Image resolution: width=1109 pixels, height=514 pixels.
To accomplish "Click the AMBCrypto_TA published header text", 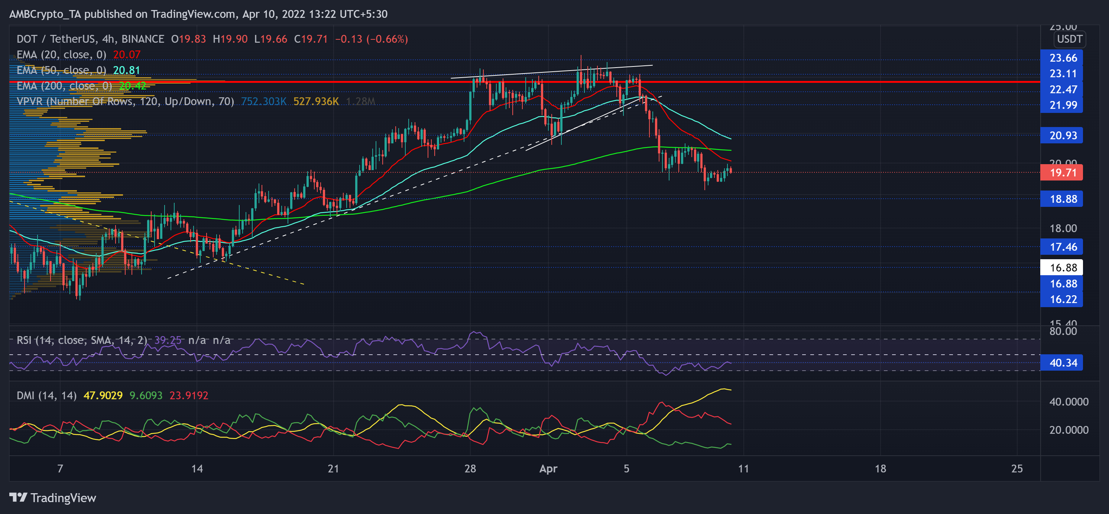I will click(198, 14).
